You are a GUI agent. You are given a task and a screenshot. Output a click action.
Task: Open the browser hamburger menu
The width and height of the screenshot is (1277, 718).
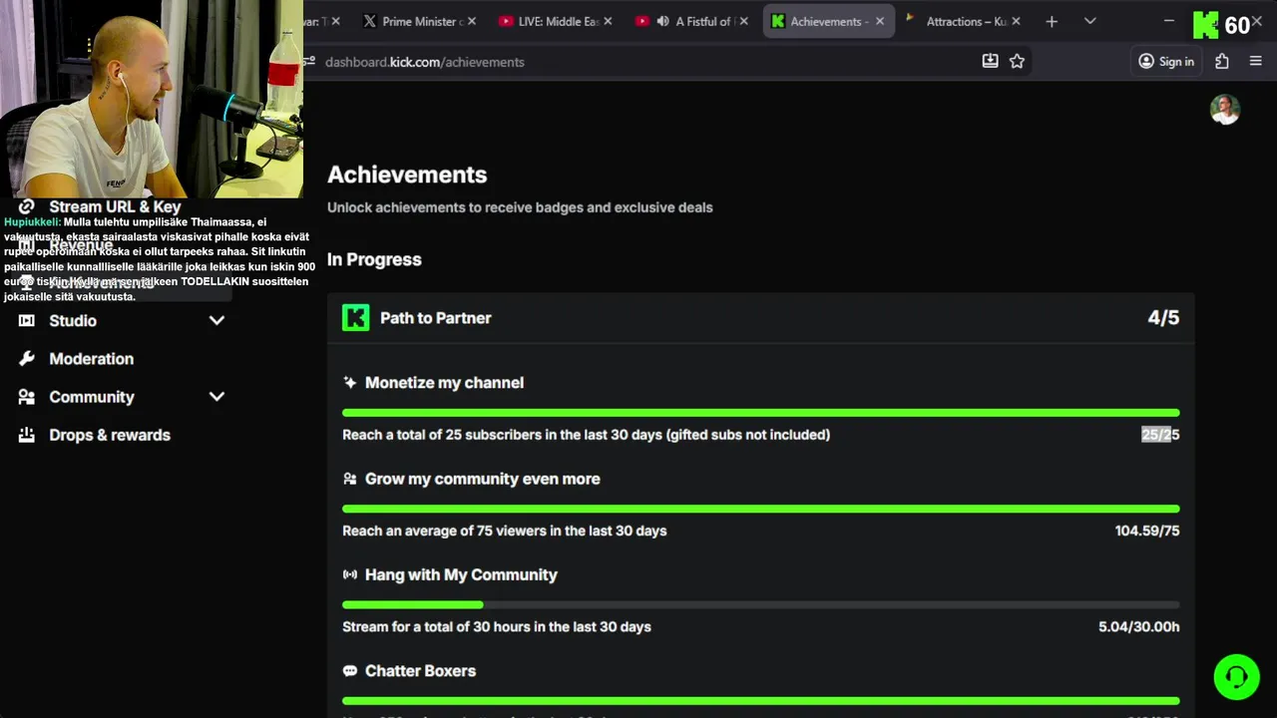coord(1256,61)
